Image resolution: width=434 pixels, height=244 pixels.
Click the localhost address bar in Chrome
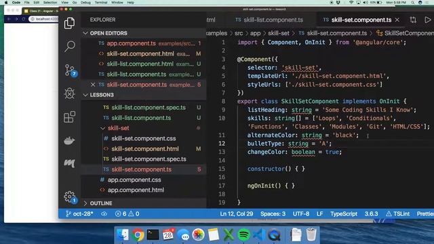click(43, 19)
